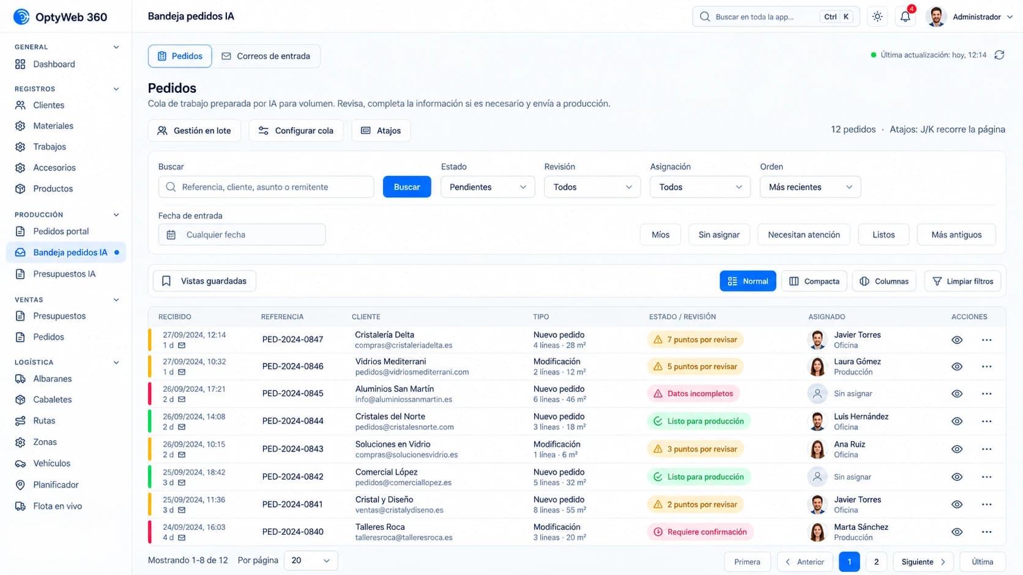Open the Por página 20 dropdown

click(x=311, y=560)
